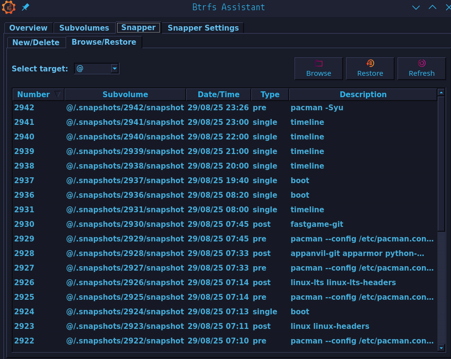Click the Browse button
451x359 pixels.
319,68
